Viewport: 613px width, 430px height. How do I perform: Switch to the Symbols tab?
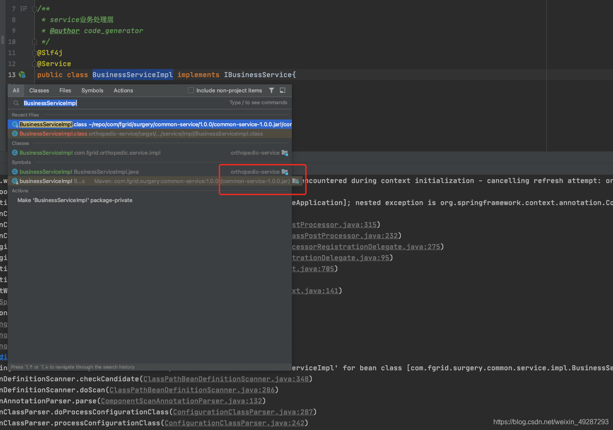point(92,90)
